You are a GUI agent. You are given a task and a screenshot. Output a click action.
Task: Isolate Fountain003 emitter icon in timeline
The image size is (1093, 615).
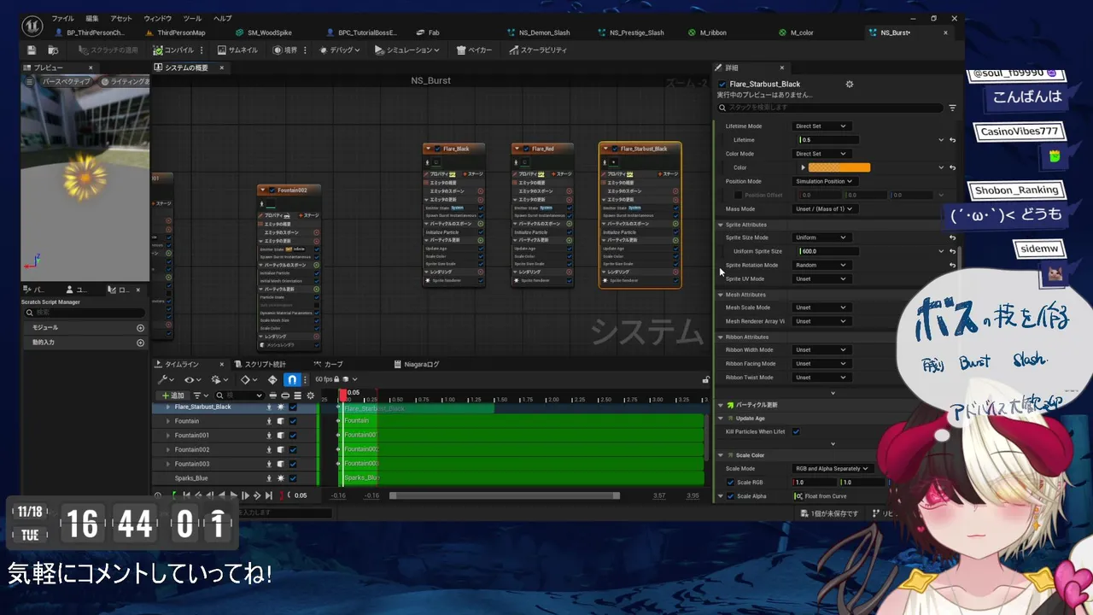269,464
